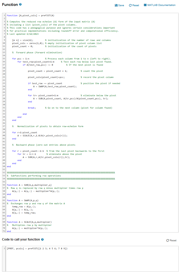Click the 'break;' statement
The image size is (181, 276).
[32, 108]
